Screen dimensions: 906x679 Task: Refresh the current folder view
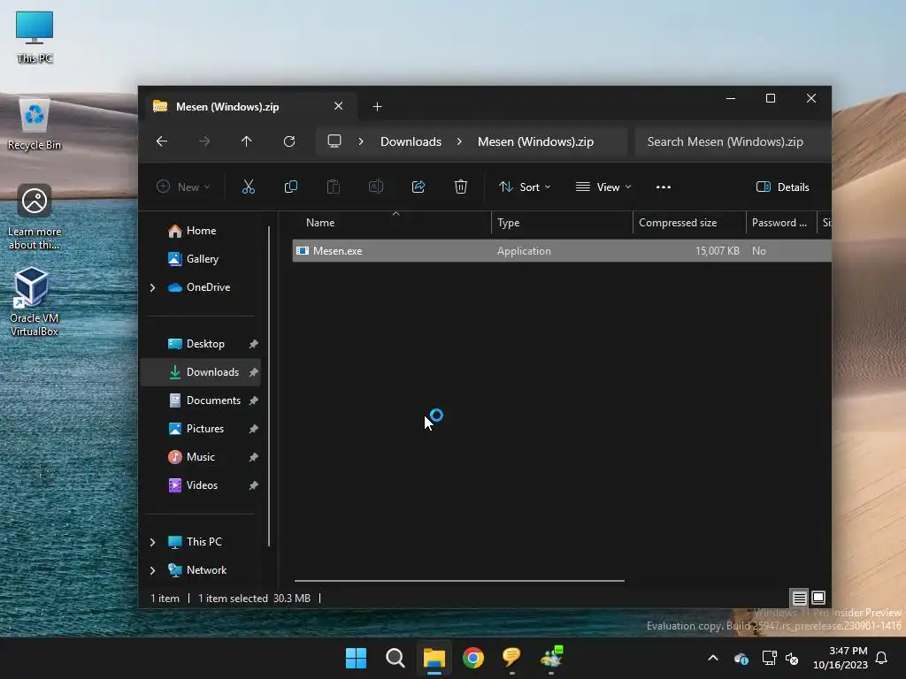(289, 141)
